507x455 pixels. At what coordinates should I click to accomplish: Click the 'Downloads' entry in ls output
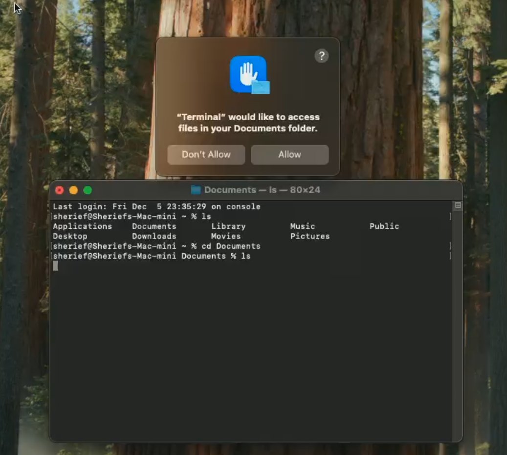[x=154, y=236]
